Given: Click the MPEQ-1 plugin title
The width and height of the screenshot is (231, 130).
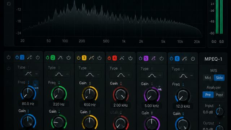Looking at the screenshot, I should [213, 59].
